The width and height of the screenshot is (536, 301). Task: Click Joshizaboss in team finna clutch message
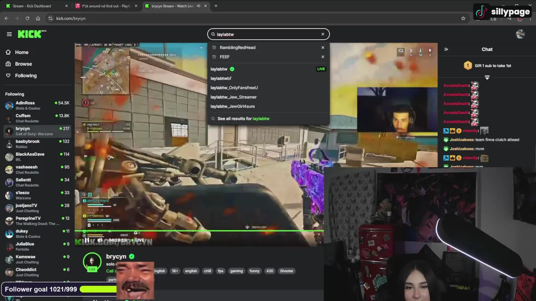point(461,140)
